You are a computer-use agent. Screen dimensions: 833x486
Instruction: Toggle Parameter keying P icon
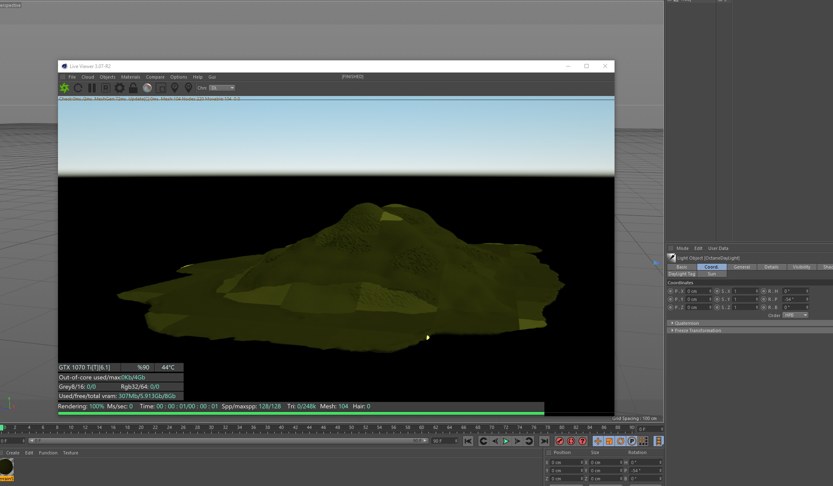(632, 441)
